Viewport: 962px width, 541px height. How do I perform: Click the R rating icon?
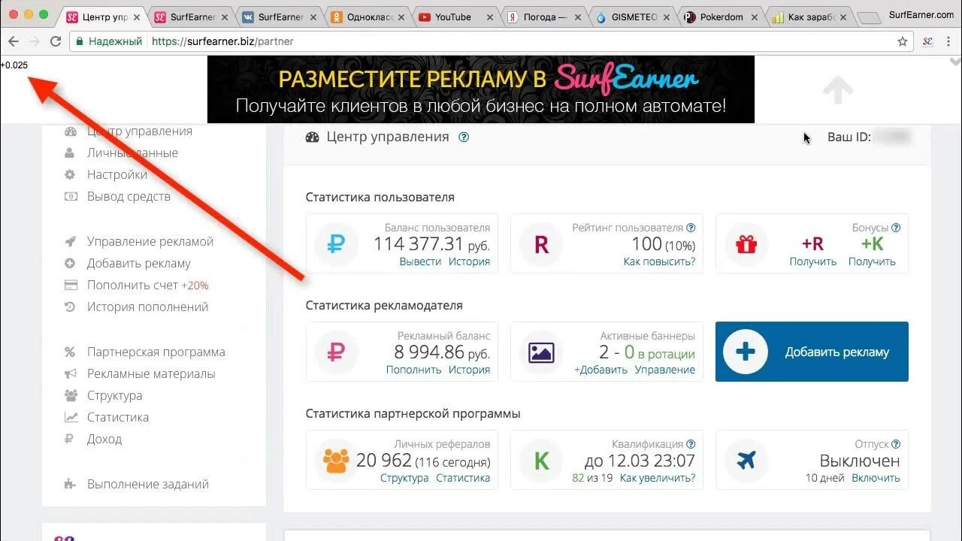pos(541,243)
